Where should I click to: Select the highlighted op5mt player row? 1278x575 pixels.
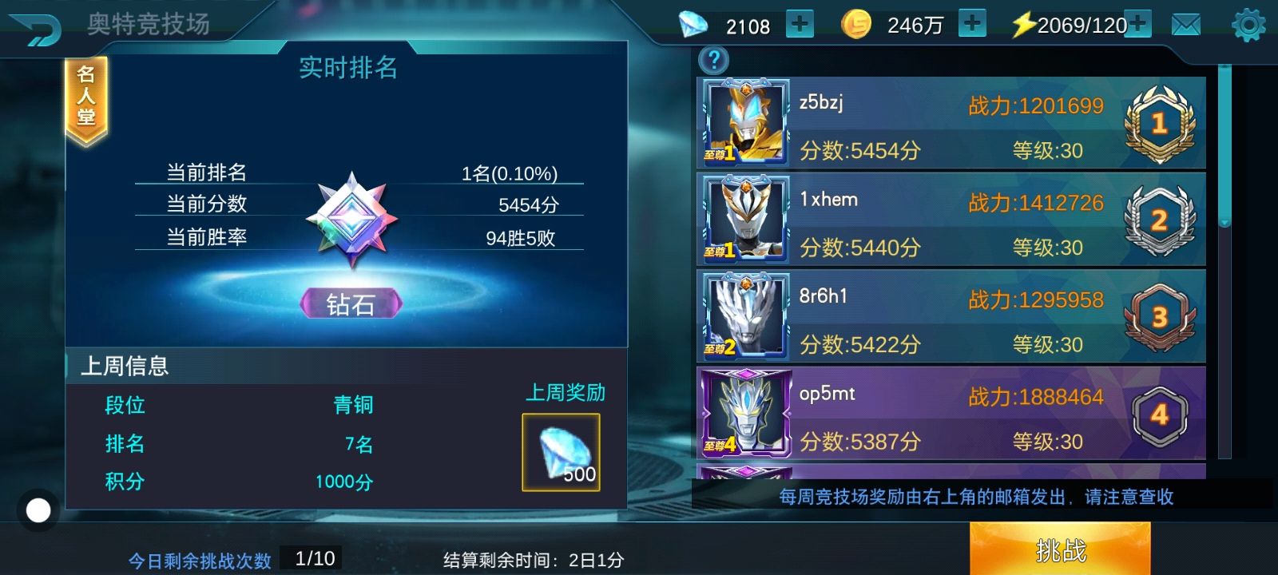[x=951, y=414]
